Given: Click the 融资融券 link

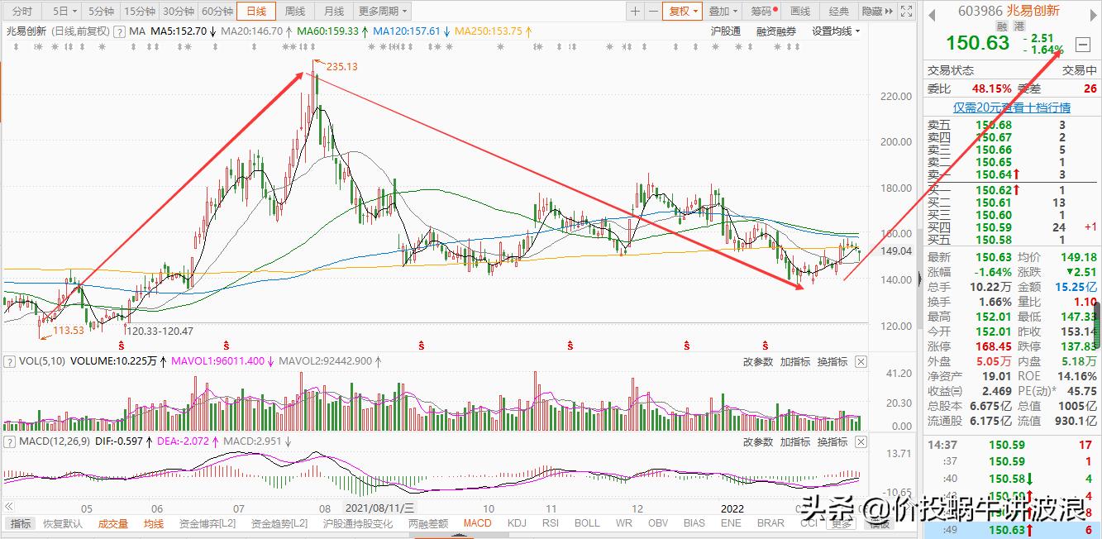Looking at the screenshot, I should [x=776, y=31].
